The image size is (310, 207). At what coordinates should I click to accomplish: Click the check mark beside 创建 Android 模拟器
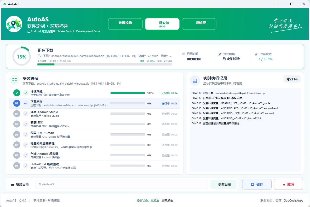(x=26, y=156)
